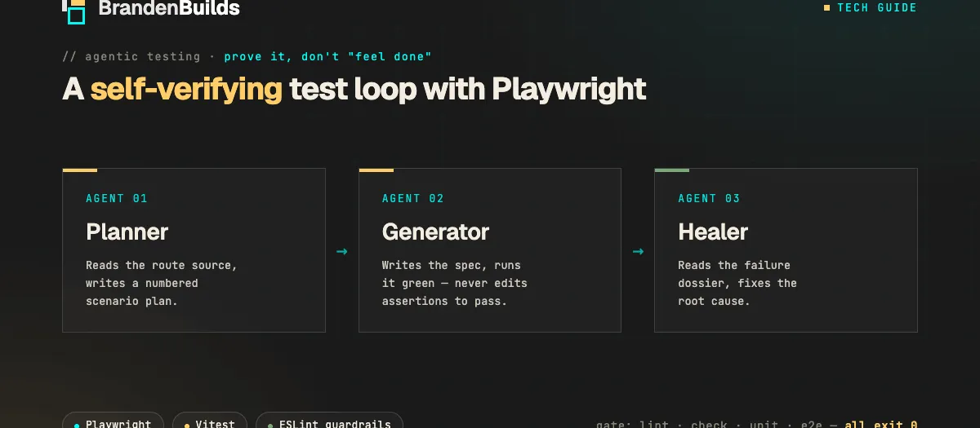Click the Vitest tag pill
980x428 pixels.
(x=209, y=421)
